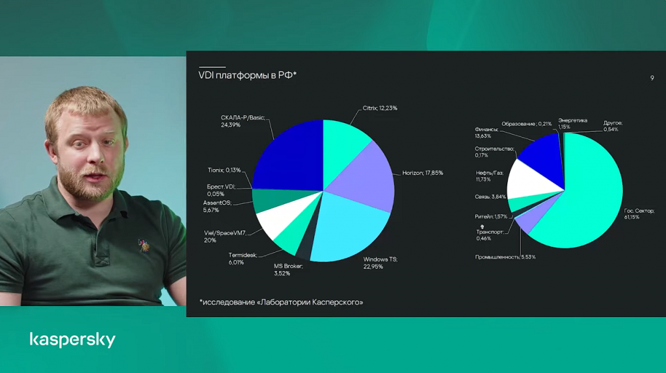Click the "Энергетика 1,15%" label
This screenshot has width=666, height=373.
click(572, 123)
